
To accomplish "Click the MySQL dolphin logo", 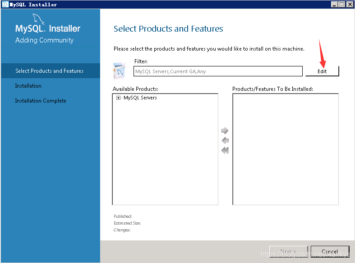I will (38, 19).
